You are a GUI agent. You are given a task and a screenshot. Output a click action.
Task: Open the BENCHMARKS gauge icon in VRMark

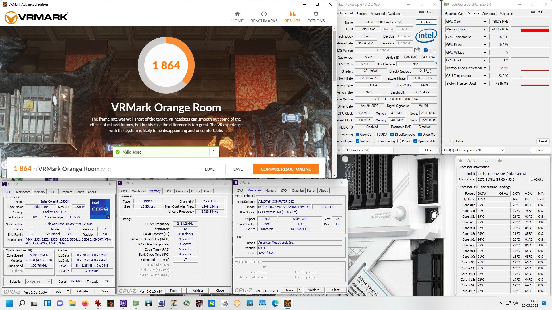click(x=264, y=14)
